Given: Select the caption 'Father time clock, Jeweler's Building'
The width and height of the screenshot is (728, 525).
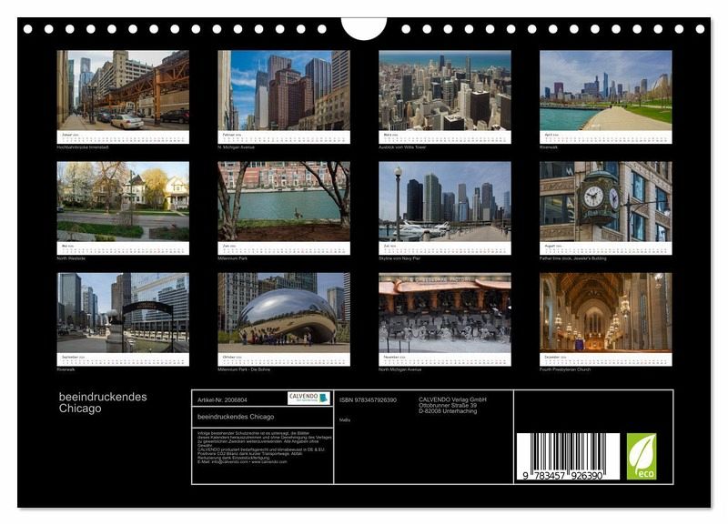Looking at the screenshot, I should point(573,258).
